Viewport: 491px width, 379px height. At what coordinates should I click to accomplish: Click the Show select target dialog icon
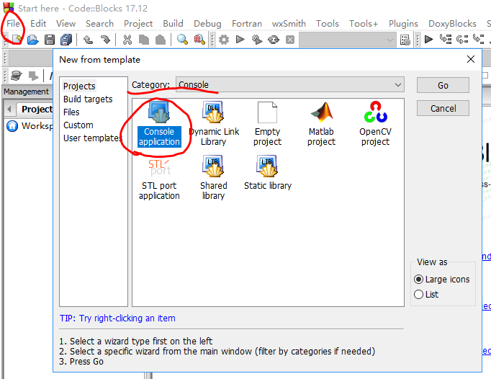tap(405, 40)
